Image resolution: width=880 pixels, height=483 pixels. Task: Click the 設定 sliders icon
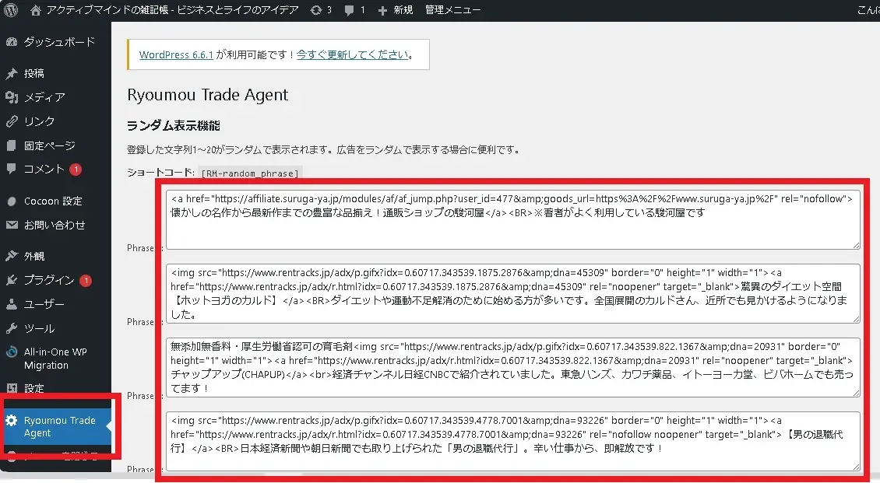(x=11, y=388)
